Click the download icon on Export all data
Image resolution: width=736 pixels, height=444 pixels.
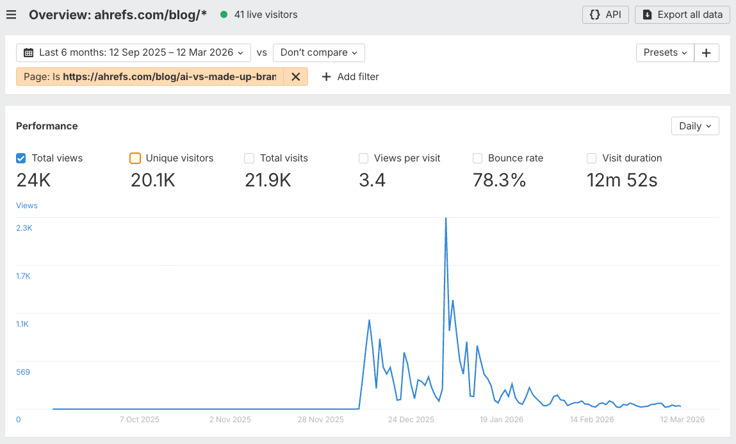point(647,14)
